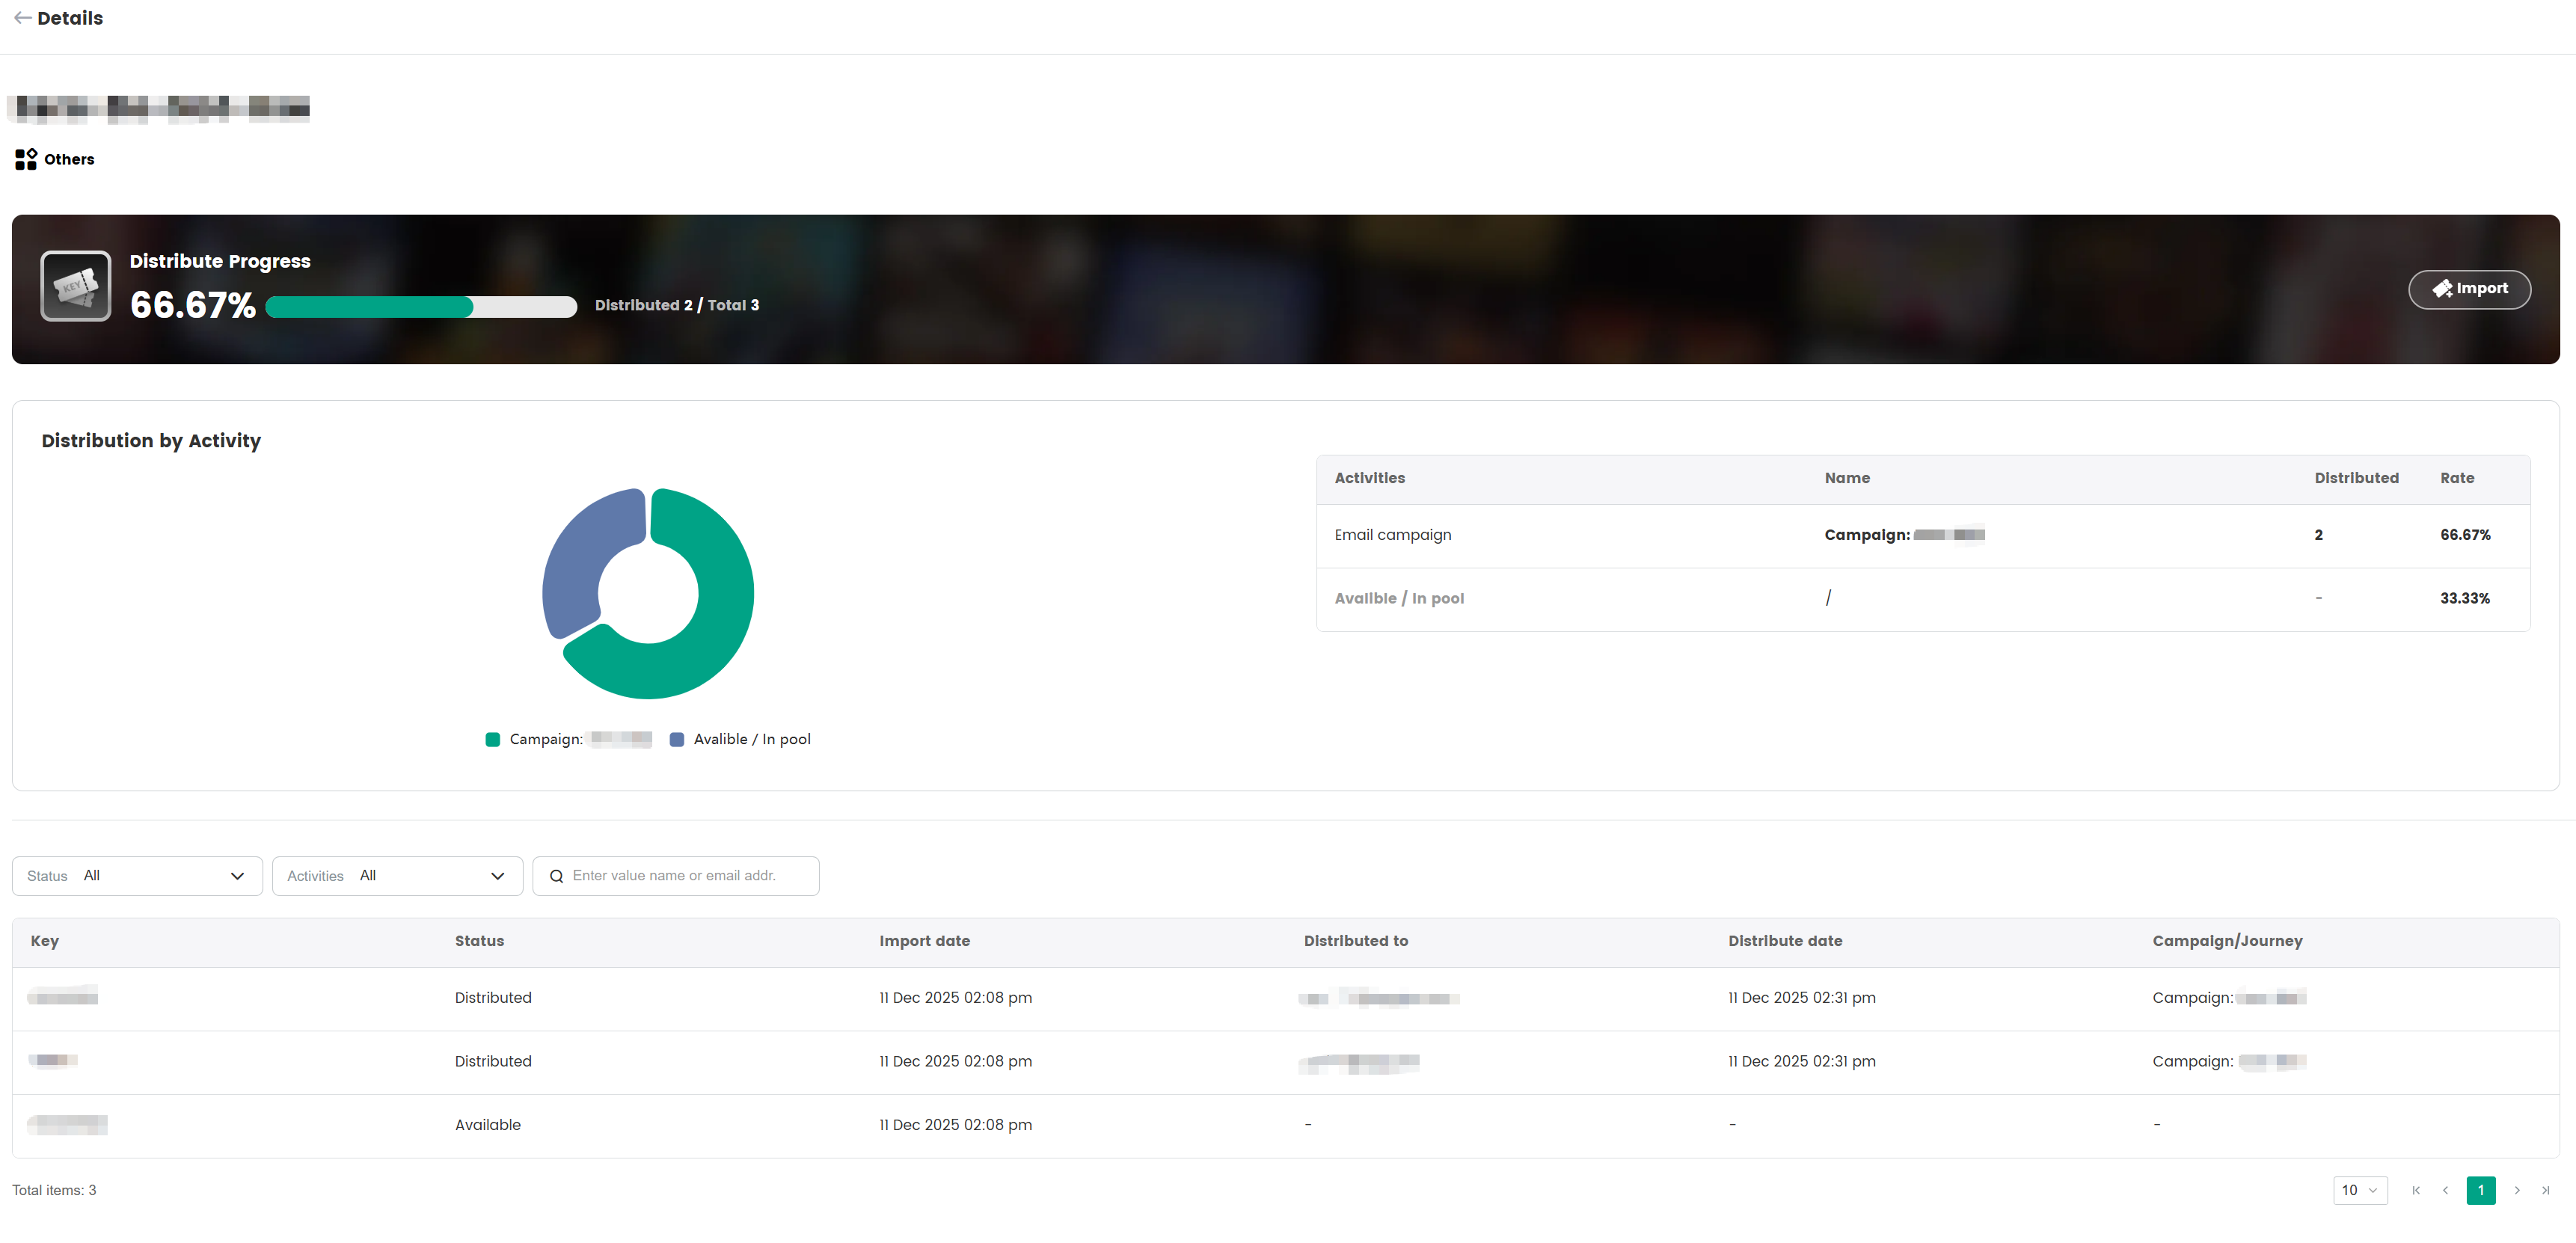Go to previous page arrow
Viewport: 2576px width, 1243px height.
coord(2445,1190)
